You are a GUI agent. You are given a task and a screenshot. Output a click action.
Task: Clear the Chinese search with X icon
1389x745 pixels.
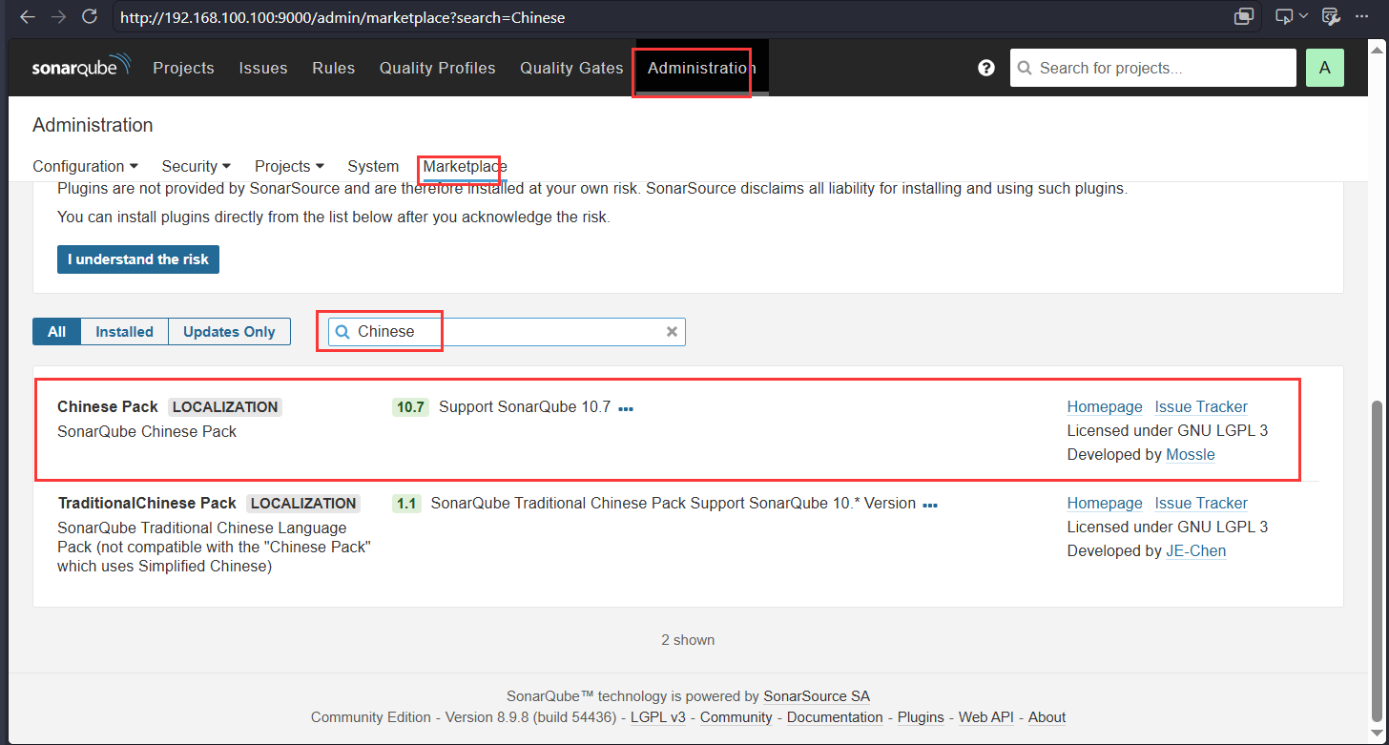coord(672,332)
